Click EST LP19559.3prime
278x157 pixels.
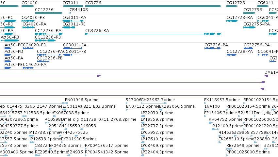pos(157,119)
